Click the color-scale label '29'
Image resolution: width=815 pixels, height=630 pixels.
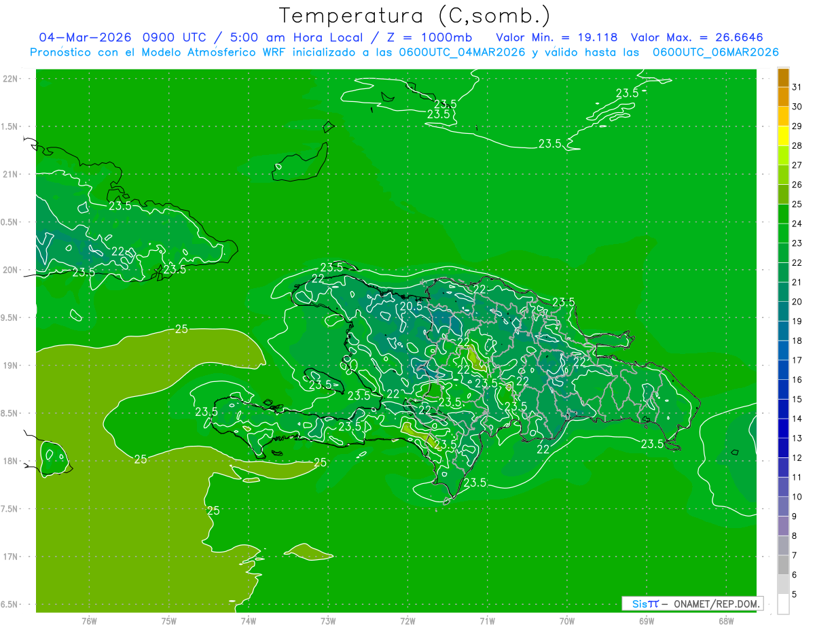point(797,126)
